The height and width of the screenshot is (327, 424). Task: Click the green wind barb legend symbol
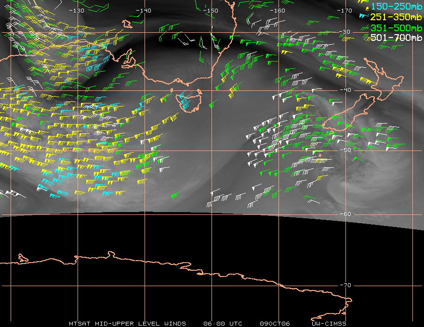tap(365, 27)
